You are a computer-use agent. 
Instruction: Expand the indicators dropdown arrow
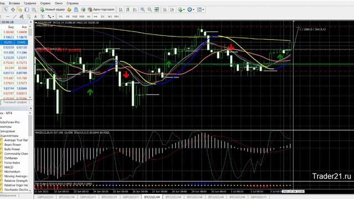[x=184, y=9]
